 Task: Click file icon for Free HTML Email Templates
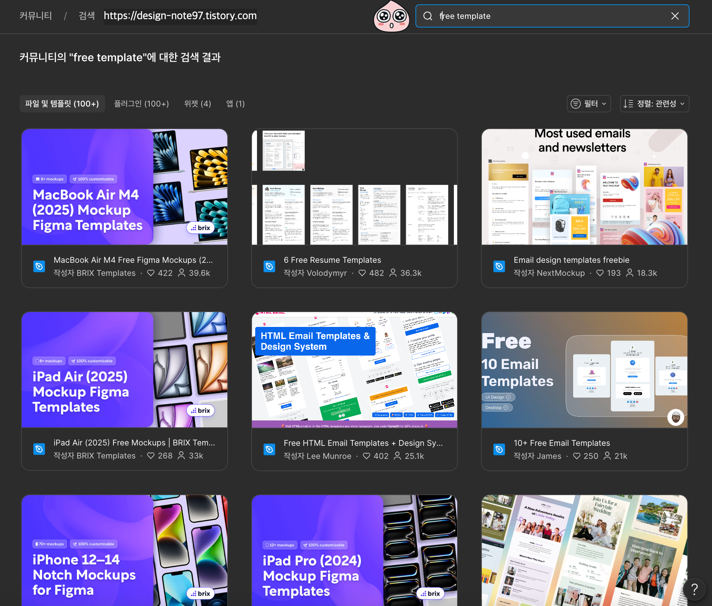click(269, 449)
